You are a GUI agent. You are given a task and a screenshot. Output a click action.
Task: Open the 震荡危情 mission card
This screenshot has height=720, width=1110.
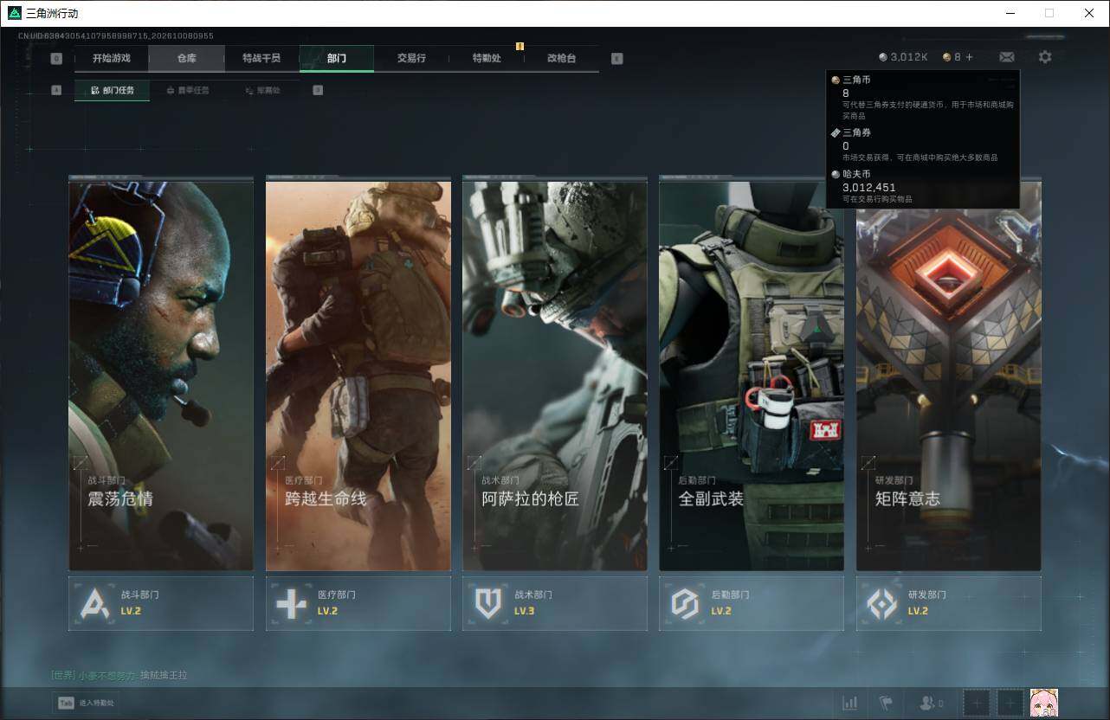(x=161, y=374)
